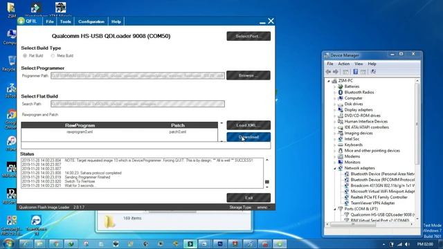443x249 pixels.
Task: Expand the Imaging devices node arrow
Action: click(x=335, y=133)
